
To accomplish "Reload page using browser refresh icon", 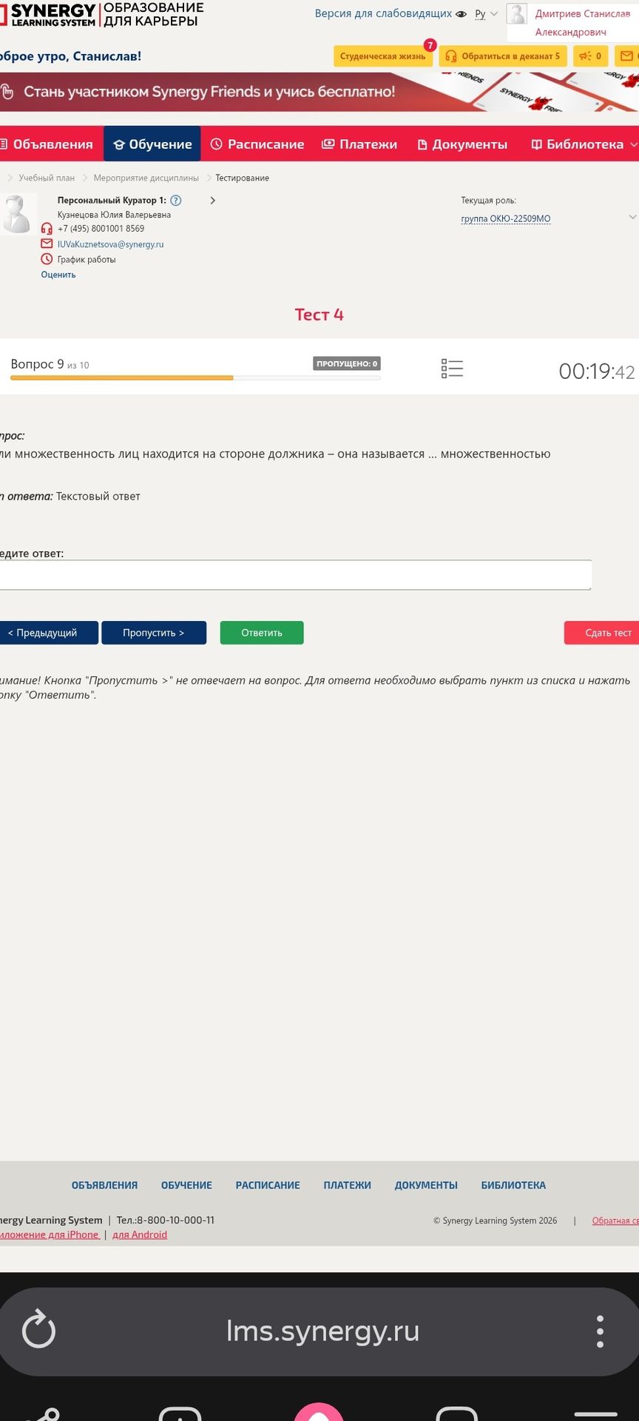I will pyautogui.click(x=38, y=1330).
